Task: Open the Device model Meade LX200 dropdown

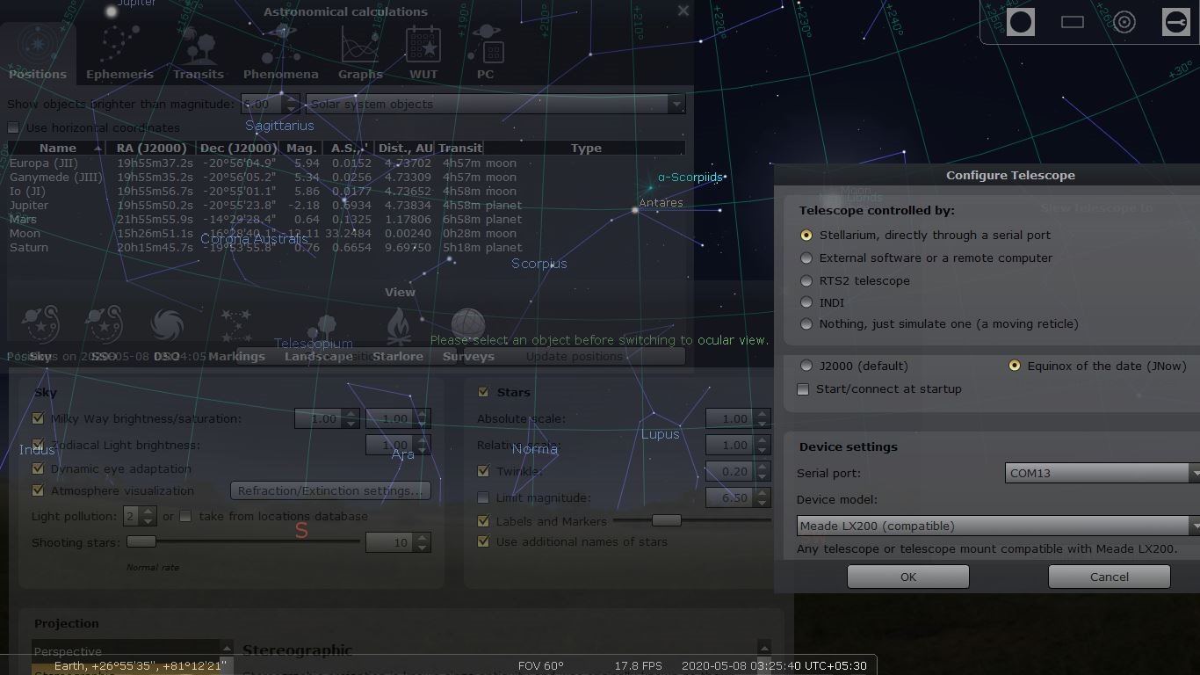Action: click(x=998, y=526)
